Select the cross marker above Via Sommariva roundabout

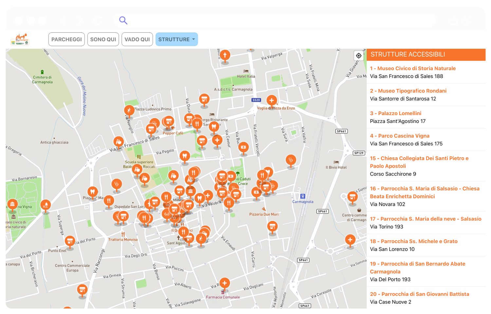coord(350,240)
